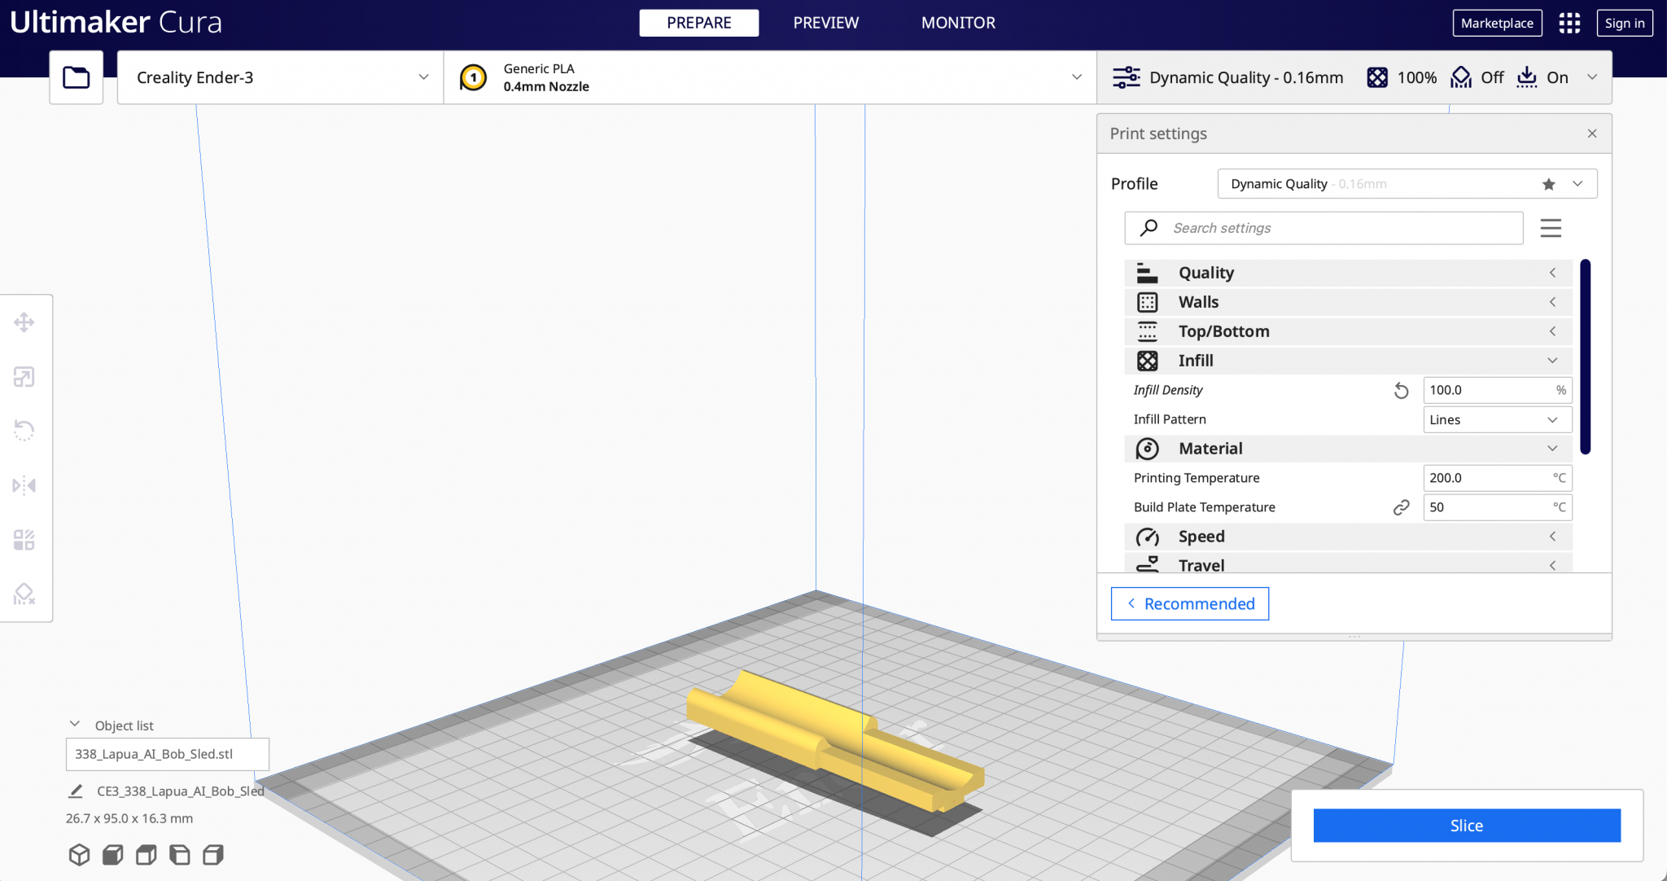The width and height of the screenshot is (1667, 881).
Task: Click the Slice button
Action: (1467, 826)
